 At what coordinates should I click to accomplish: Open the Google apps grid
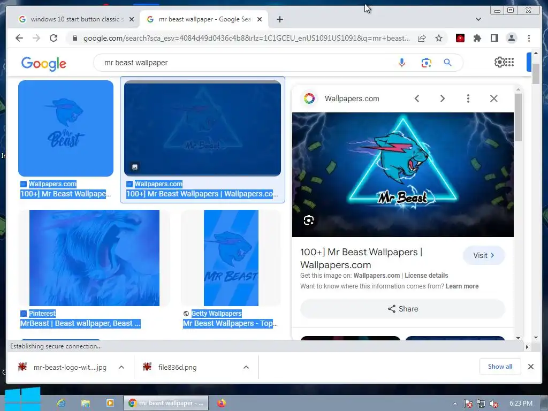(509, 62)
